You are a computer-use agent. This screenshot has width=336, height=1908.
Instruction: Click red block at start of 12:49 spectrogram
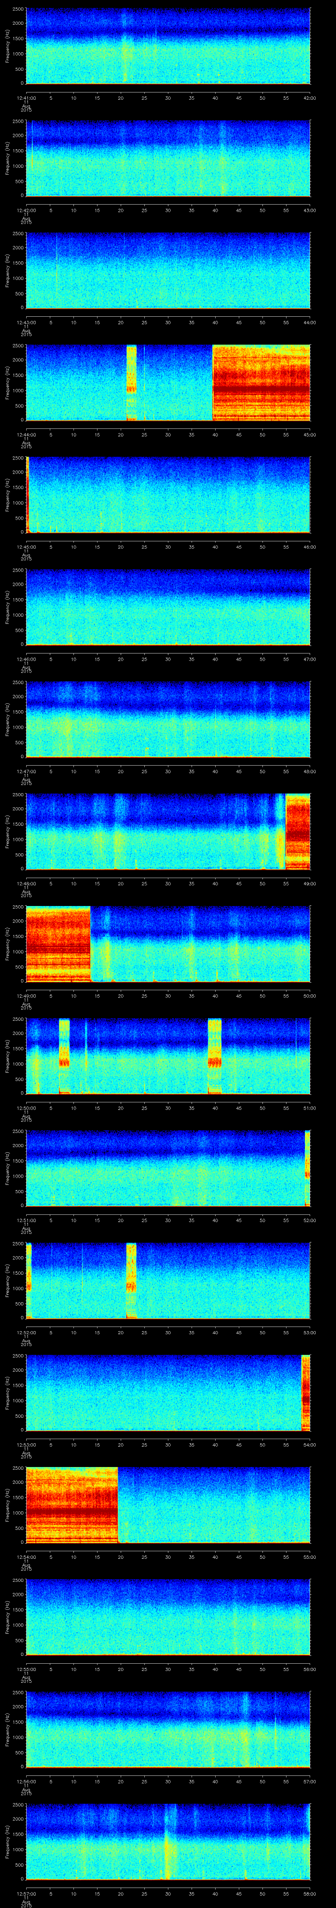coord(58,943)
